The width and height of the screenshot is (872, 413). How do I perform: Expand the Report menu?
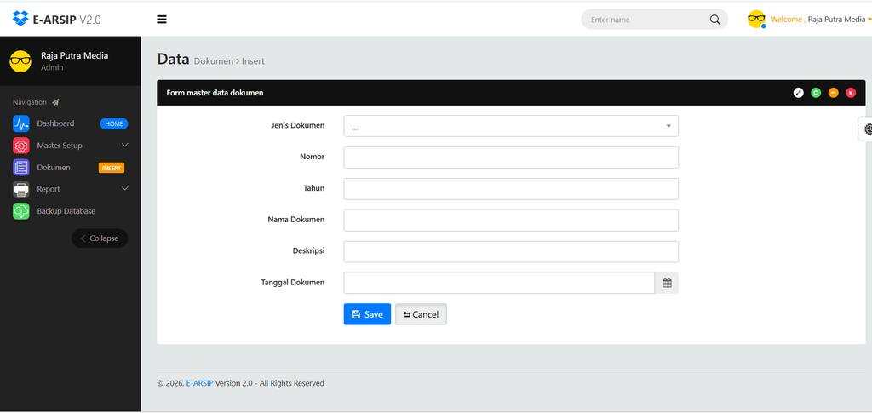click(x=71, y=189)
